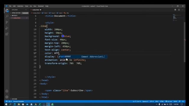Image resolution: width=189 pixels, height=106 pixels.
Task: Click the code minimap
Action: coord(178,18)
